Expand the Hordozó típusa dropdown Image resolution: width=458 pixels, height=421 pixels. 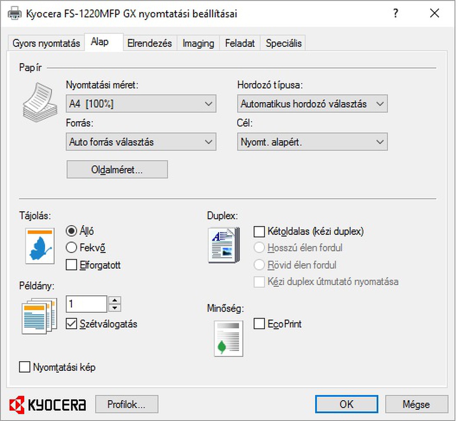point(312,104)
